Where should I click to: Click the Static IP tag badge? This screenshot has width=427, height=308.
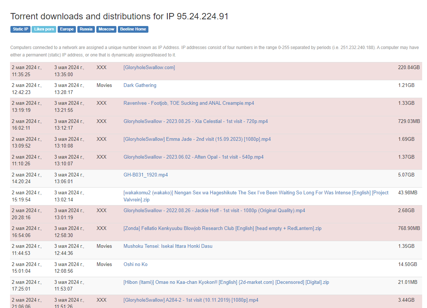20,29
